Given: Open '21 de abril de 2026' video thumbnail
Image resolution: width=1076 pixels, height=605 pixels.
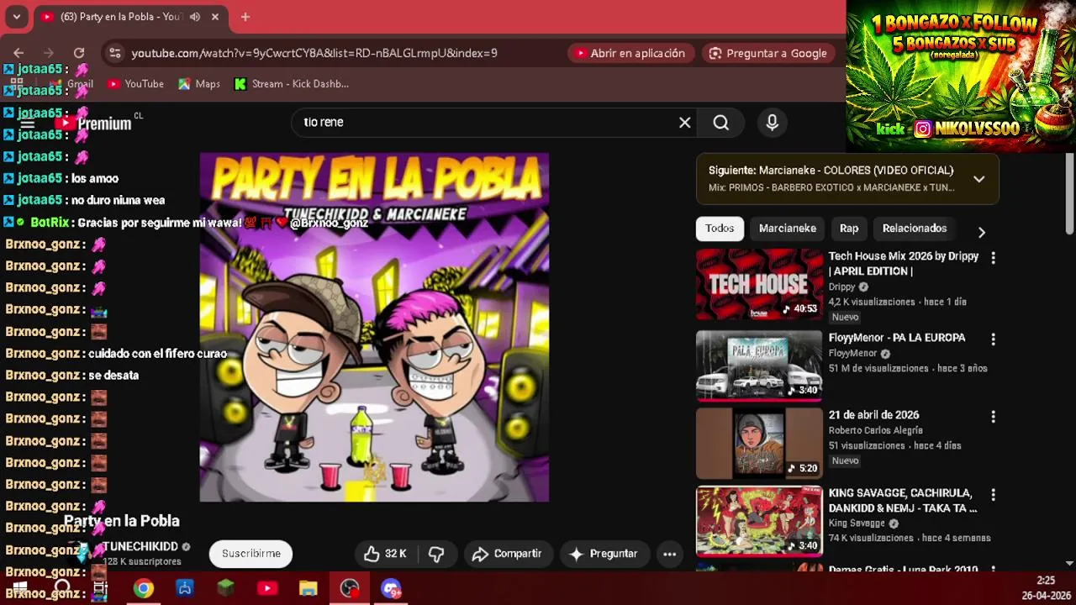Looking at the screenshot, I should (759, 443).
